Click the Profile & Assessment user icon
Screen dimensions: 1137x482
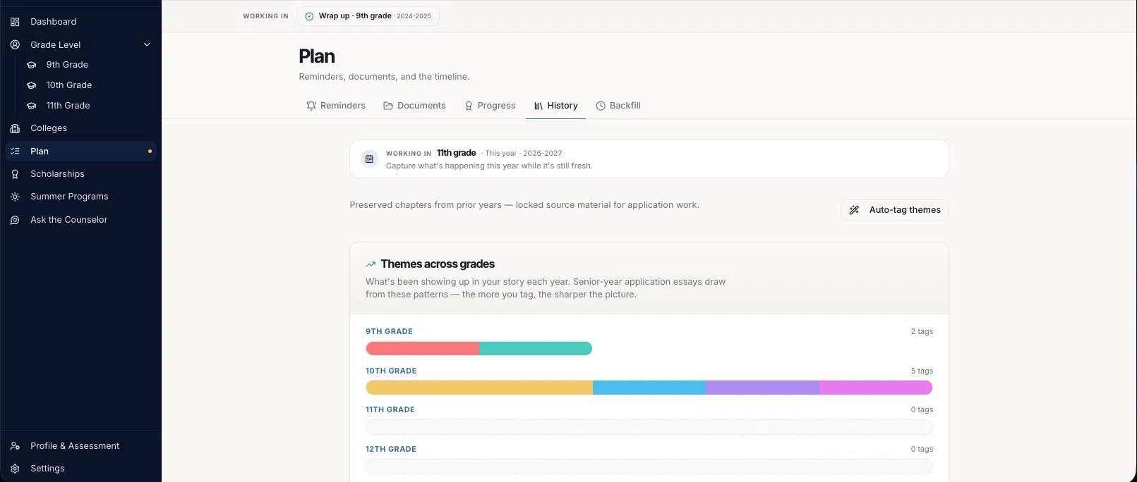[x=15, y=446]
